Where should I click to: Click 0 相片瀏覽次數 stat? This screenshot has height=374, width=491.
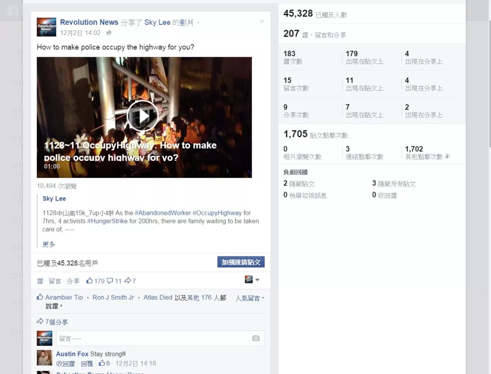coord(303,153)
